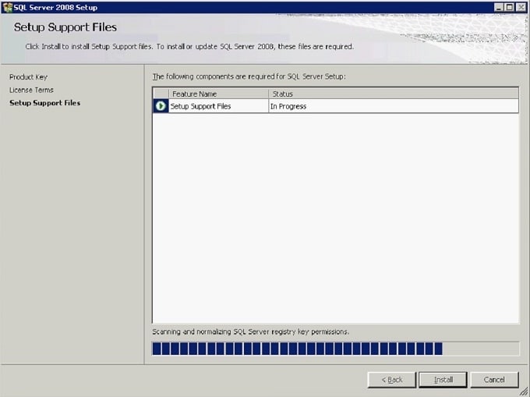The image size is (530, 397).
Task: Click the green in-progress arrow icon
Action: coord(161,106)
